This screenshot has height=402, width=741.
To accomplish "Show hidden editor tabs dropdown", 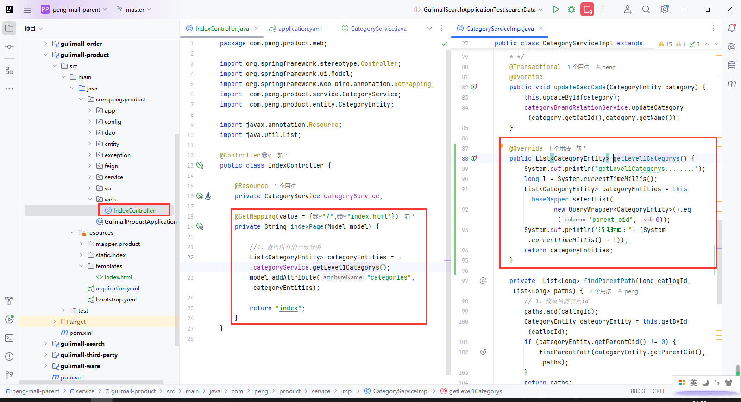I will [430, 28].
